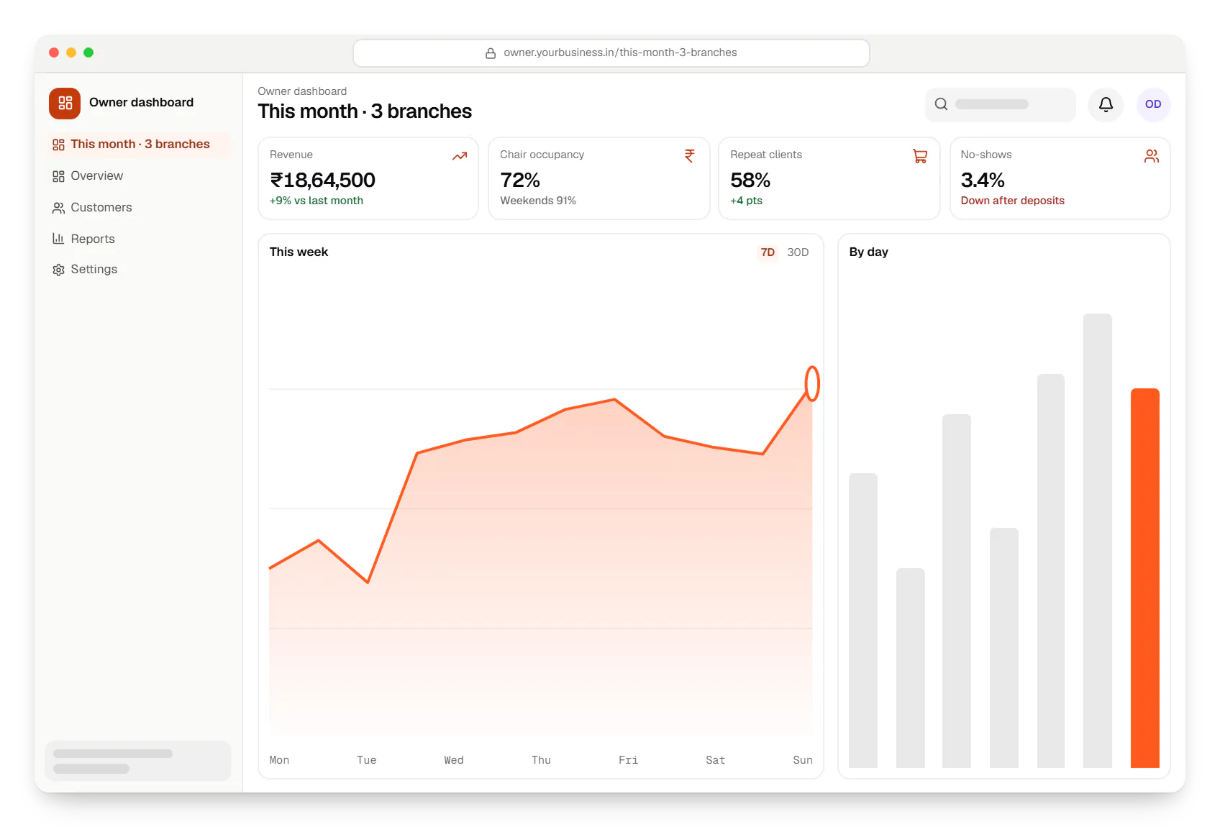This screenshot has height=827, width=1220.
Task: Click the Settings gear icon in sidebar
Action: point(58,270)
